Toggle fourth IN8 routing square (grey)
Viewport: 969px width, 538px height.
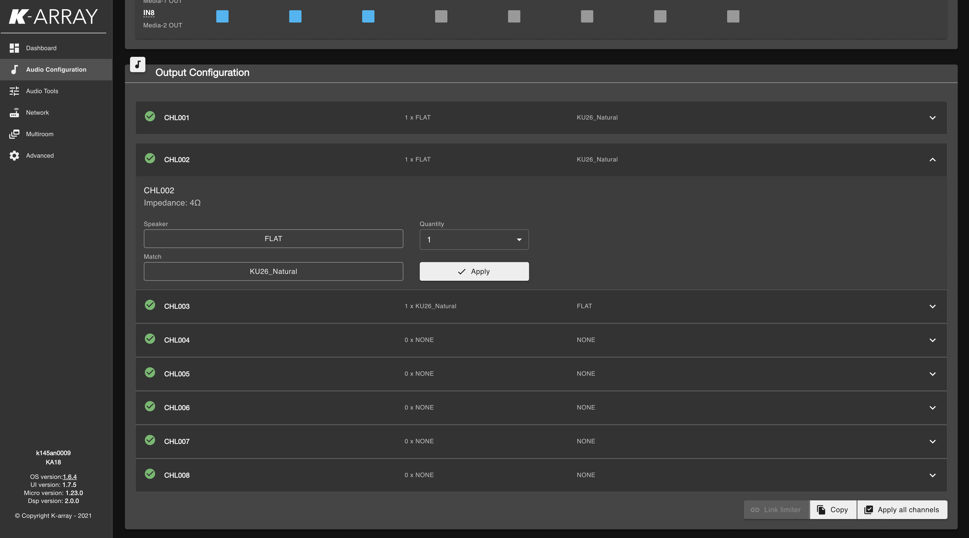(441, 17)
